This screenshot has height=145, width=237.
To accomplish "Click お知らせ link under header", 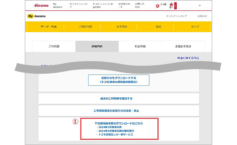I will (202, 16).
